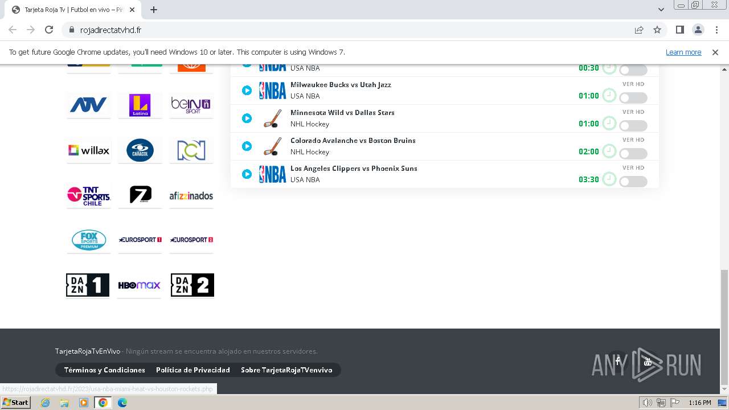Open the Chrome profile avatar
This screenshot has width=729, height=410.
(698, 30)
